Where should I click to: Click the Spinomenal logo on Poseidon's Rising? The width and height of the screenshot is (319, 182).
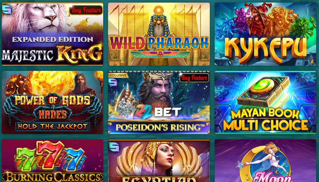click(113, 83)
